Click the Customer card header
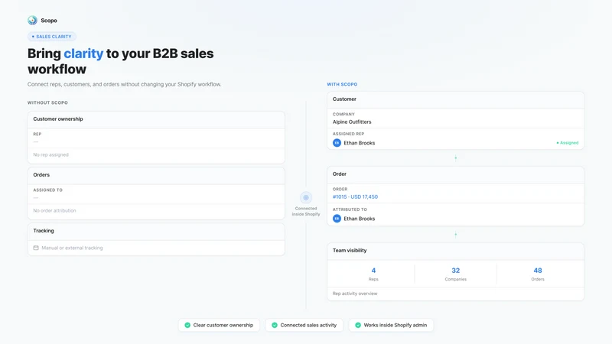Screen dimensions: 612x344 click(455, 99)
